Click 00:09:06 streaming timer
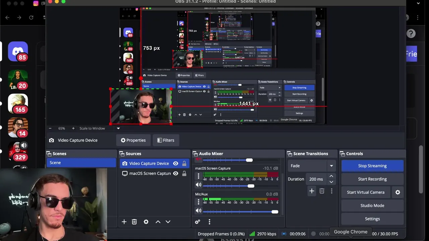The image size is (429, 241). click(298, 234)
